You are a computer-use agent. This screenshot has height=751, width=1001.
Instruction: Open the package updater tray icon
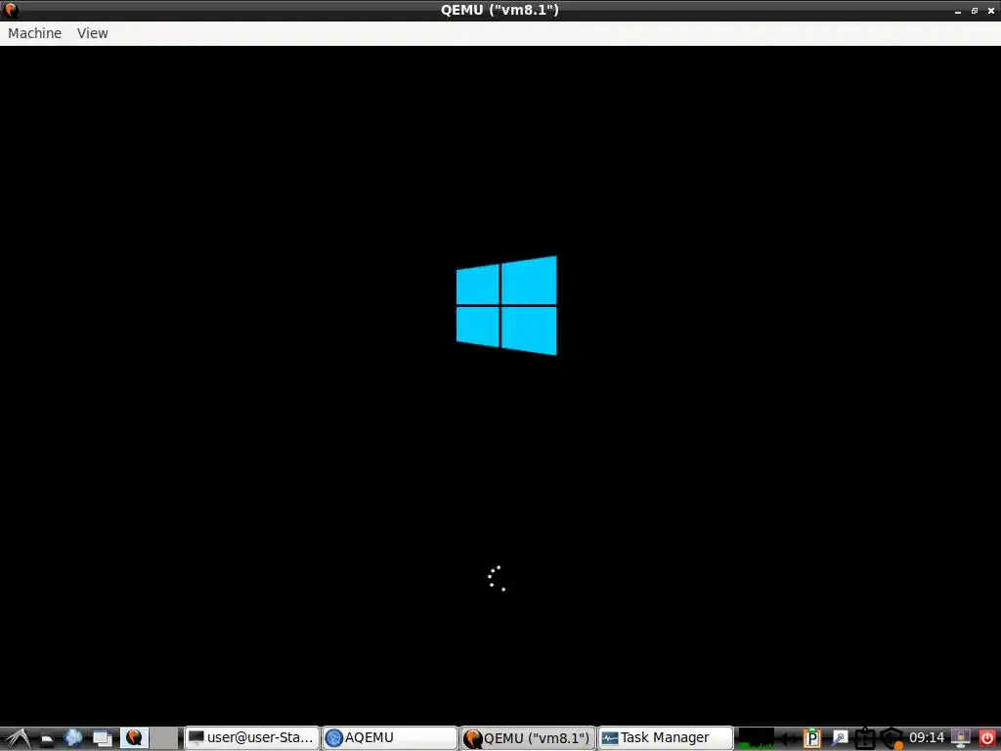point(865,739)
